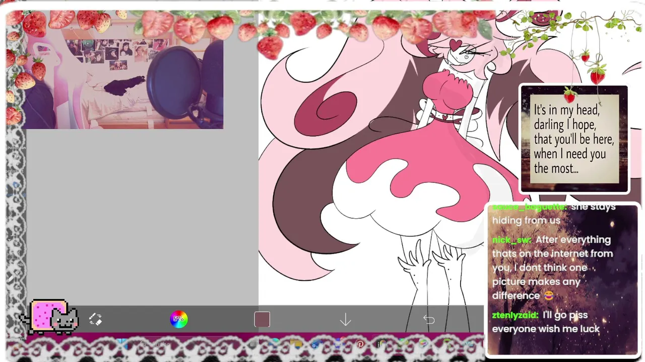Click the username nick_sw in chat
The height and width of the screenshot is (362, 645).
coord(511,240)
